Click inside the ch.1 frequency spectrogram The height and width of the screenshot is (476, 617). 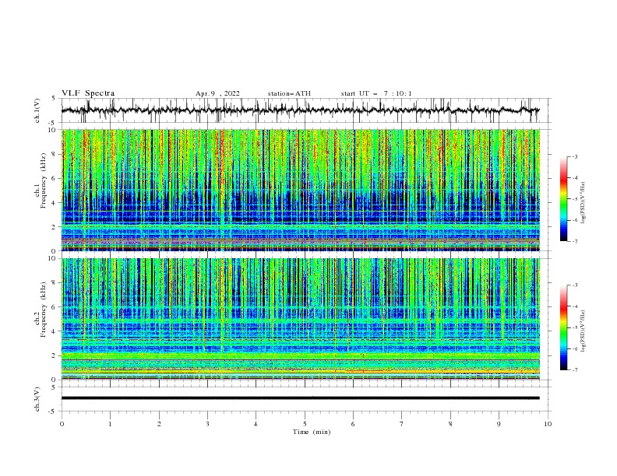[301, 190]
